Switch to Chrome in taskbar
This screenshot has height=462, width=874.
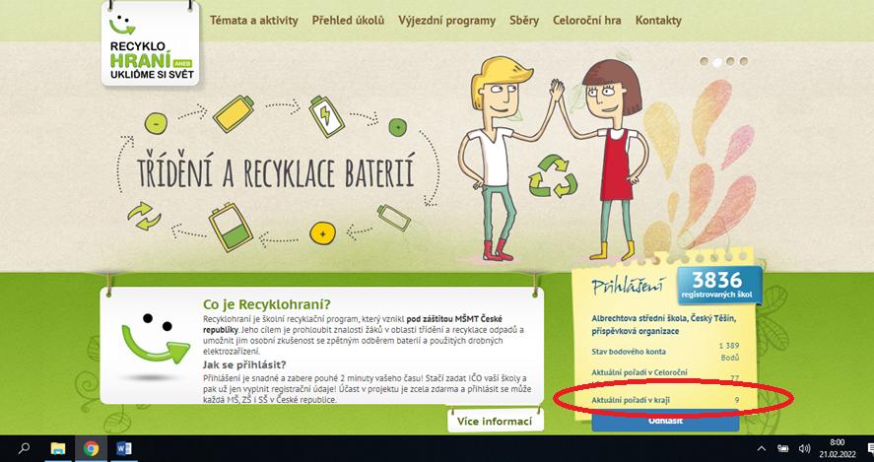pos(91,448)
